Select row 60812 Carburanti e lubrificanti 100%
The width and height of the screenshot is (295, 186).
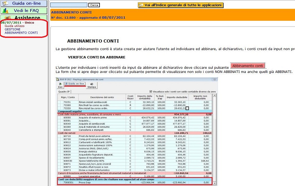135,142
